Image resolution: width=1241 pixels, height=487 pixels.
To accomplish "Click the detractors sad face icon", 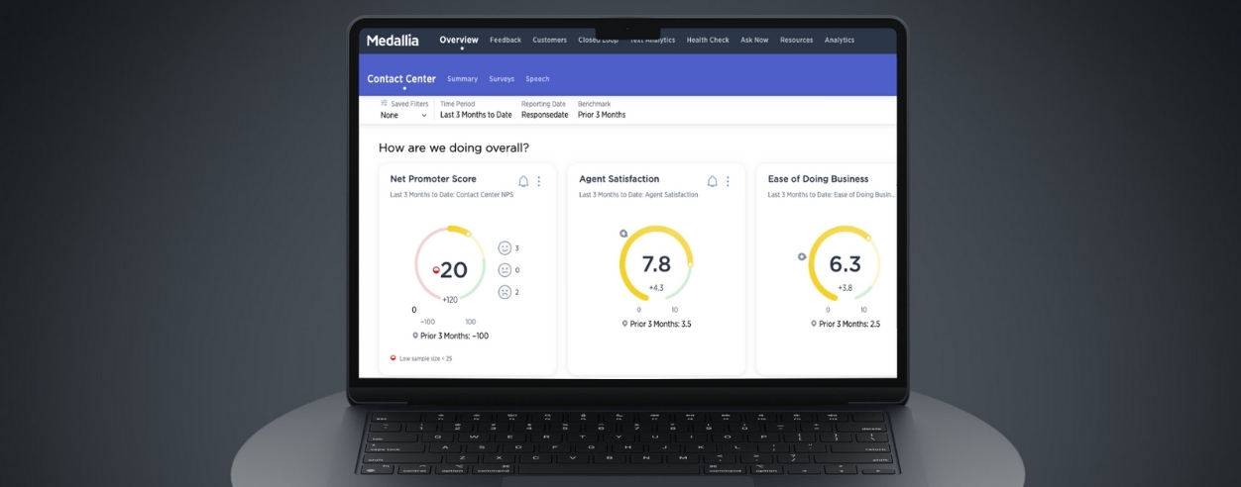I will (505, 292).
